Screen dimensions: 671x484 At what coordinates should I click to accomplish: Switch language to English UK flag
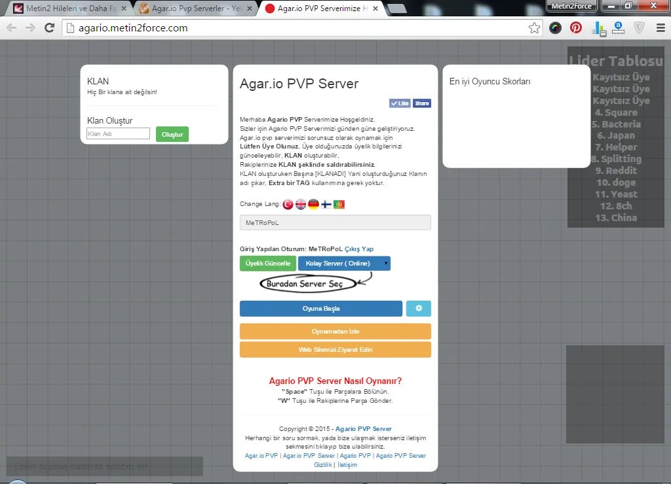click(x=301, y=205)
